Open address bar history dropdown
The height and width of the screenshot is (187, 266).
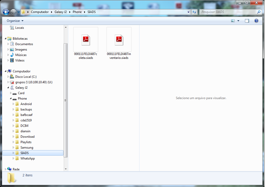click(x=188, y=12)
